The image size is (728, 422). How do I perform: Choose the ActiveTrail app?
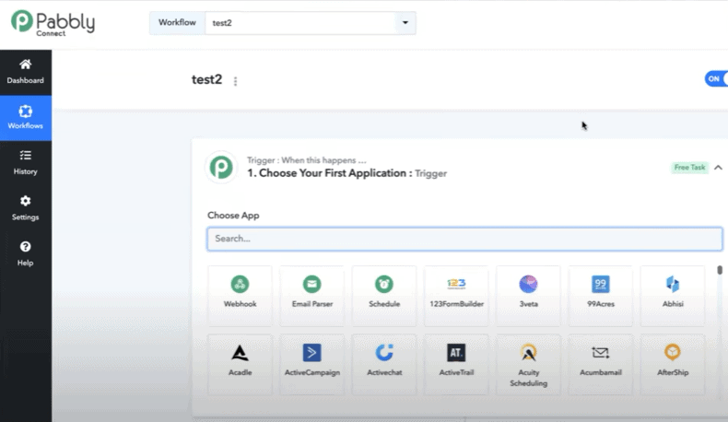point(456,365)
